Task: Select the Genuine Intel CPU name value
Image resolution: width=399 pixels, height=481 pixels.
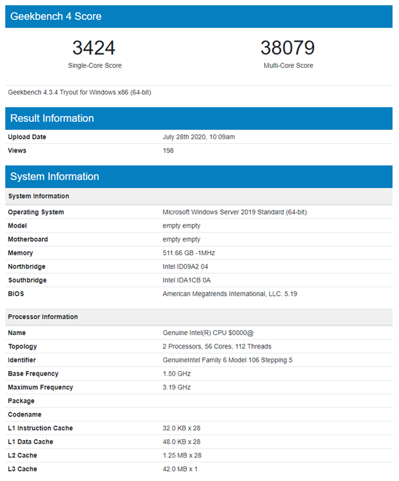Action: point(207,332)
